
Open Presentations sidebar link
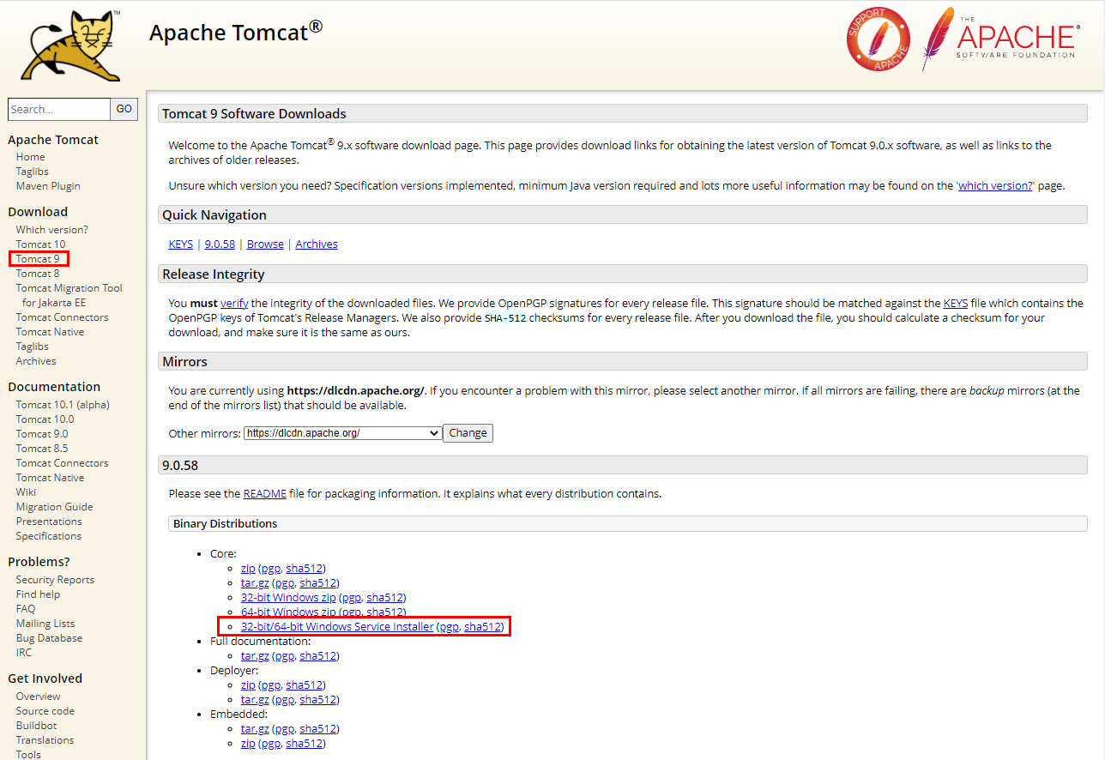(49, 522)
